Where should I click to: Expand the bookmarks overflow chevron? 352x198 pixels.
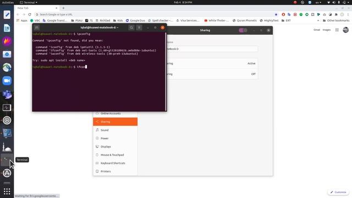318,20
